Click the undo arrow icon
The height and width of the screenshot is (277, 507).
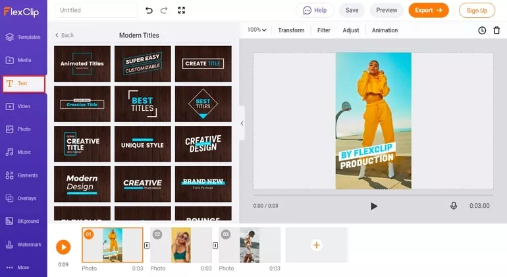point(149,11)
